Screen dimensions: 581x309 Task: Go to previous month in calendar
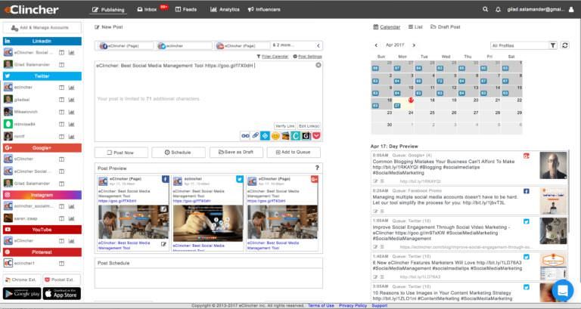[x=376, y=45]
